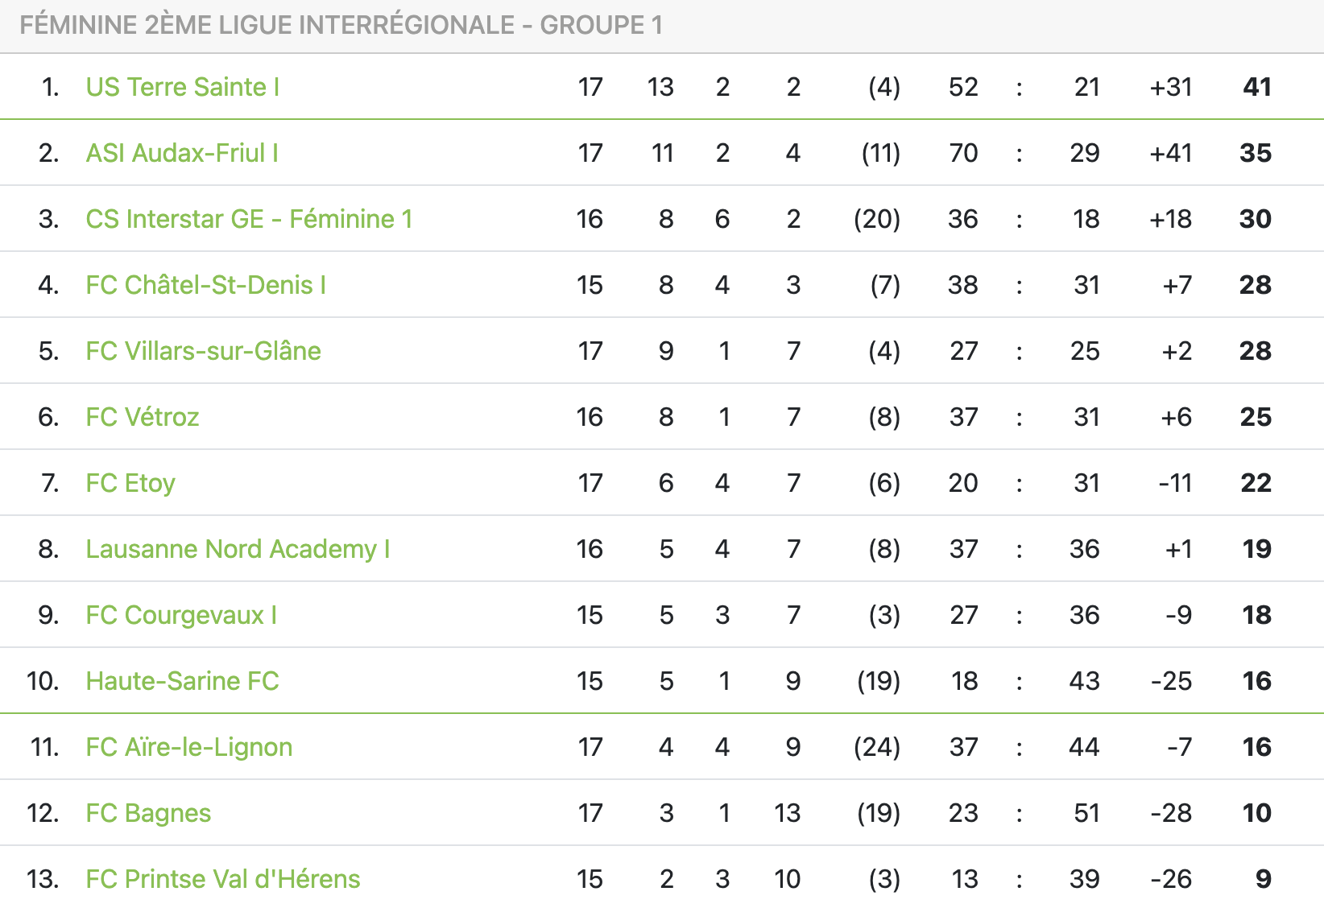This screenshot has width=1324, height=908.
Task: Open FC Courgevaux I team page
Action: pos(181,615)
